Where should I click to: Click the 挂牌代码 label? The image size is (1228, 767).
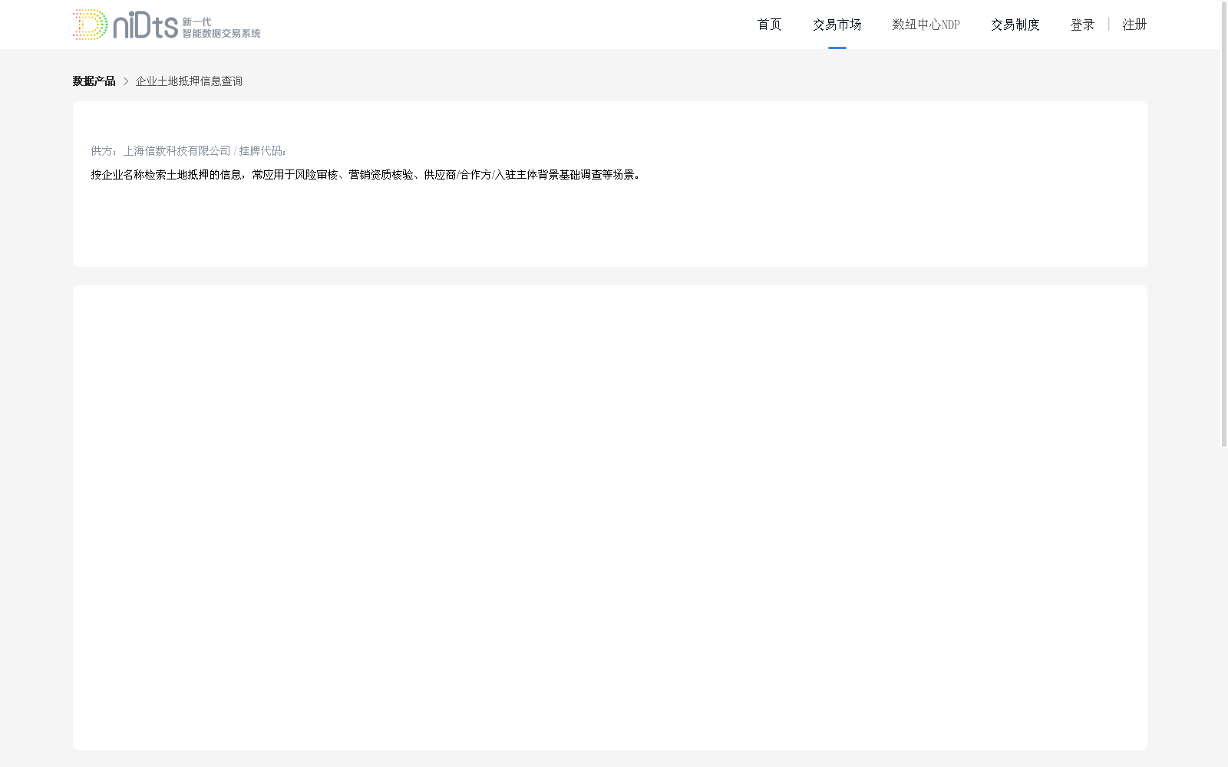coord(262,151)
